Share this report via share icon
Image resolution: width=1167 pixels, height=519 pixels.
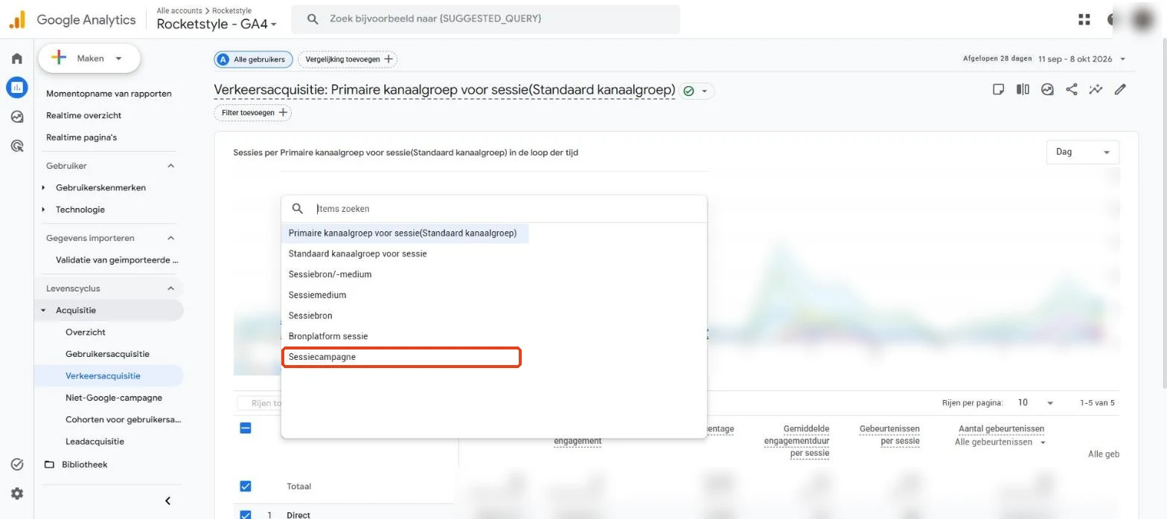pyautogui.click(x=1072, y=90)
